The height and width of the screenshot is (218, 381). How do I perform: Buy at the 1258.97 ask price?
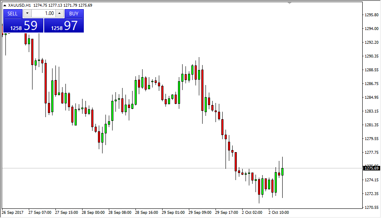pos(64,26)
